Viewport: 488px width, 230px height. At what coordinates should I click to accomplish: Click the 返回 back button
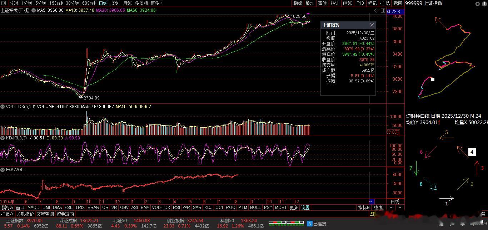point(398,3)
